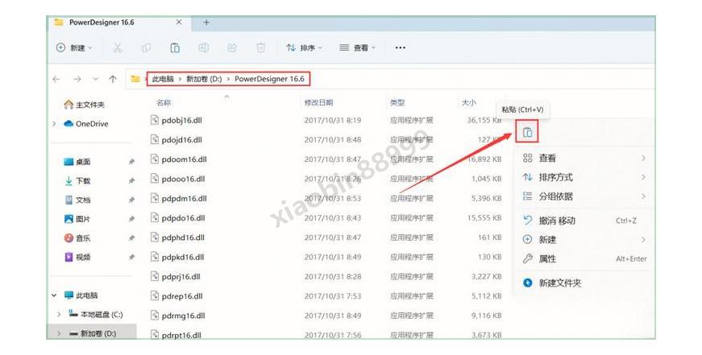Viewport: 702px width, 355px height.
Task: Open 新建 submenu in context menu
Action: (584, 240)
